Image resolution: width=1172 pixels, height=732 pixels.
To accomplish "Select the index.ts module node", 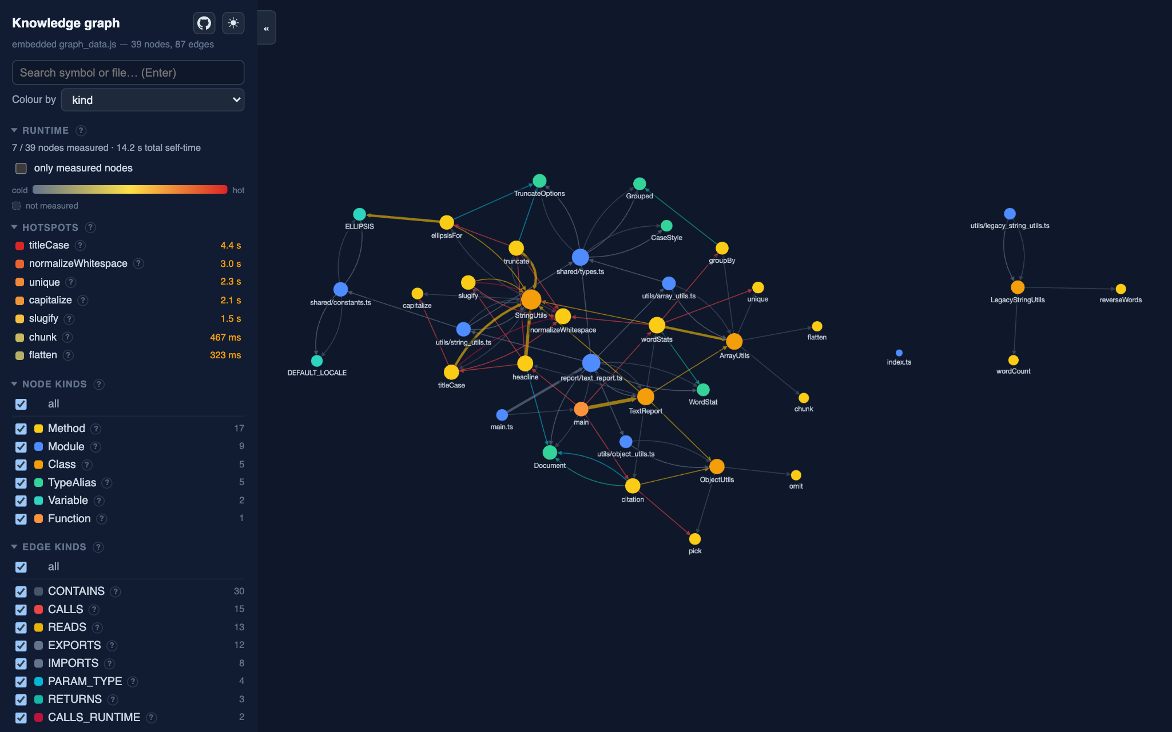I will [x=899, y=353].
